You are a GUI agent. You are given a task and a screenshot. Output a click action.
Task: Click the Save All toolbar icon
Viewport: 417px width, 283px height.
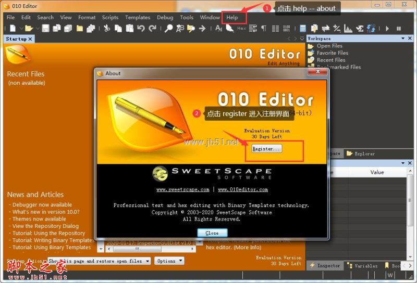pyautogui.click(x=68, y=28)
